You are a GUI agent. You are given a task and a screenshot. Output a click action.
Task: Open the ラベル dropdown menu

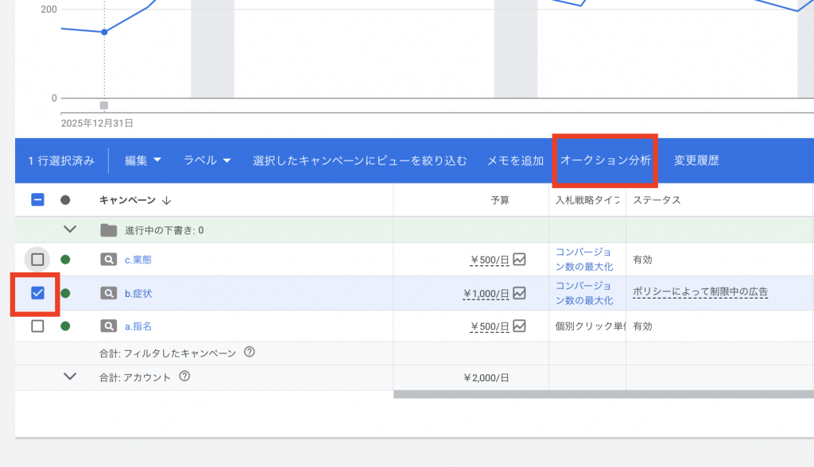coord(207,160)
